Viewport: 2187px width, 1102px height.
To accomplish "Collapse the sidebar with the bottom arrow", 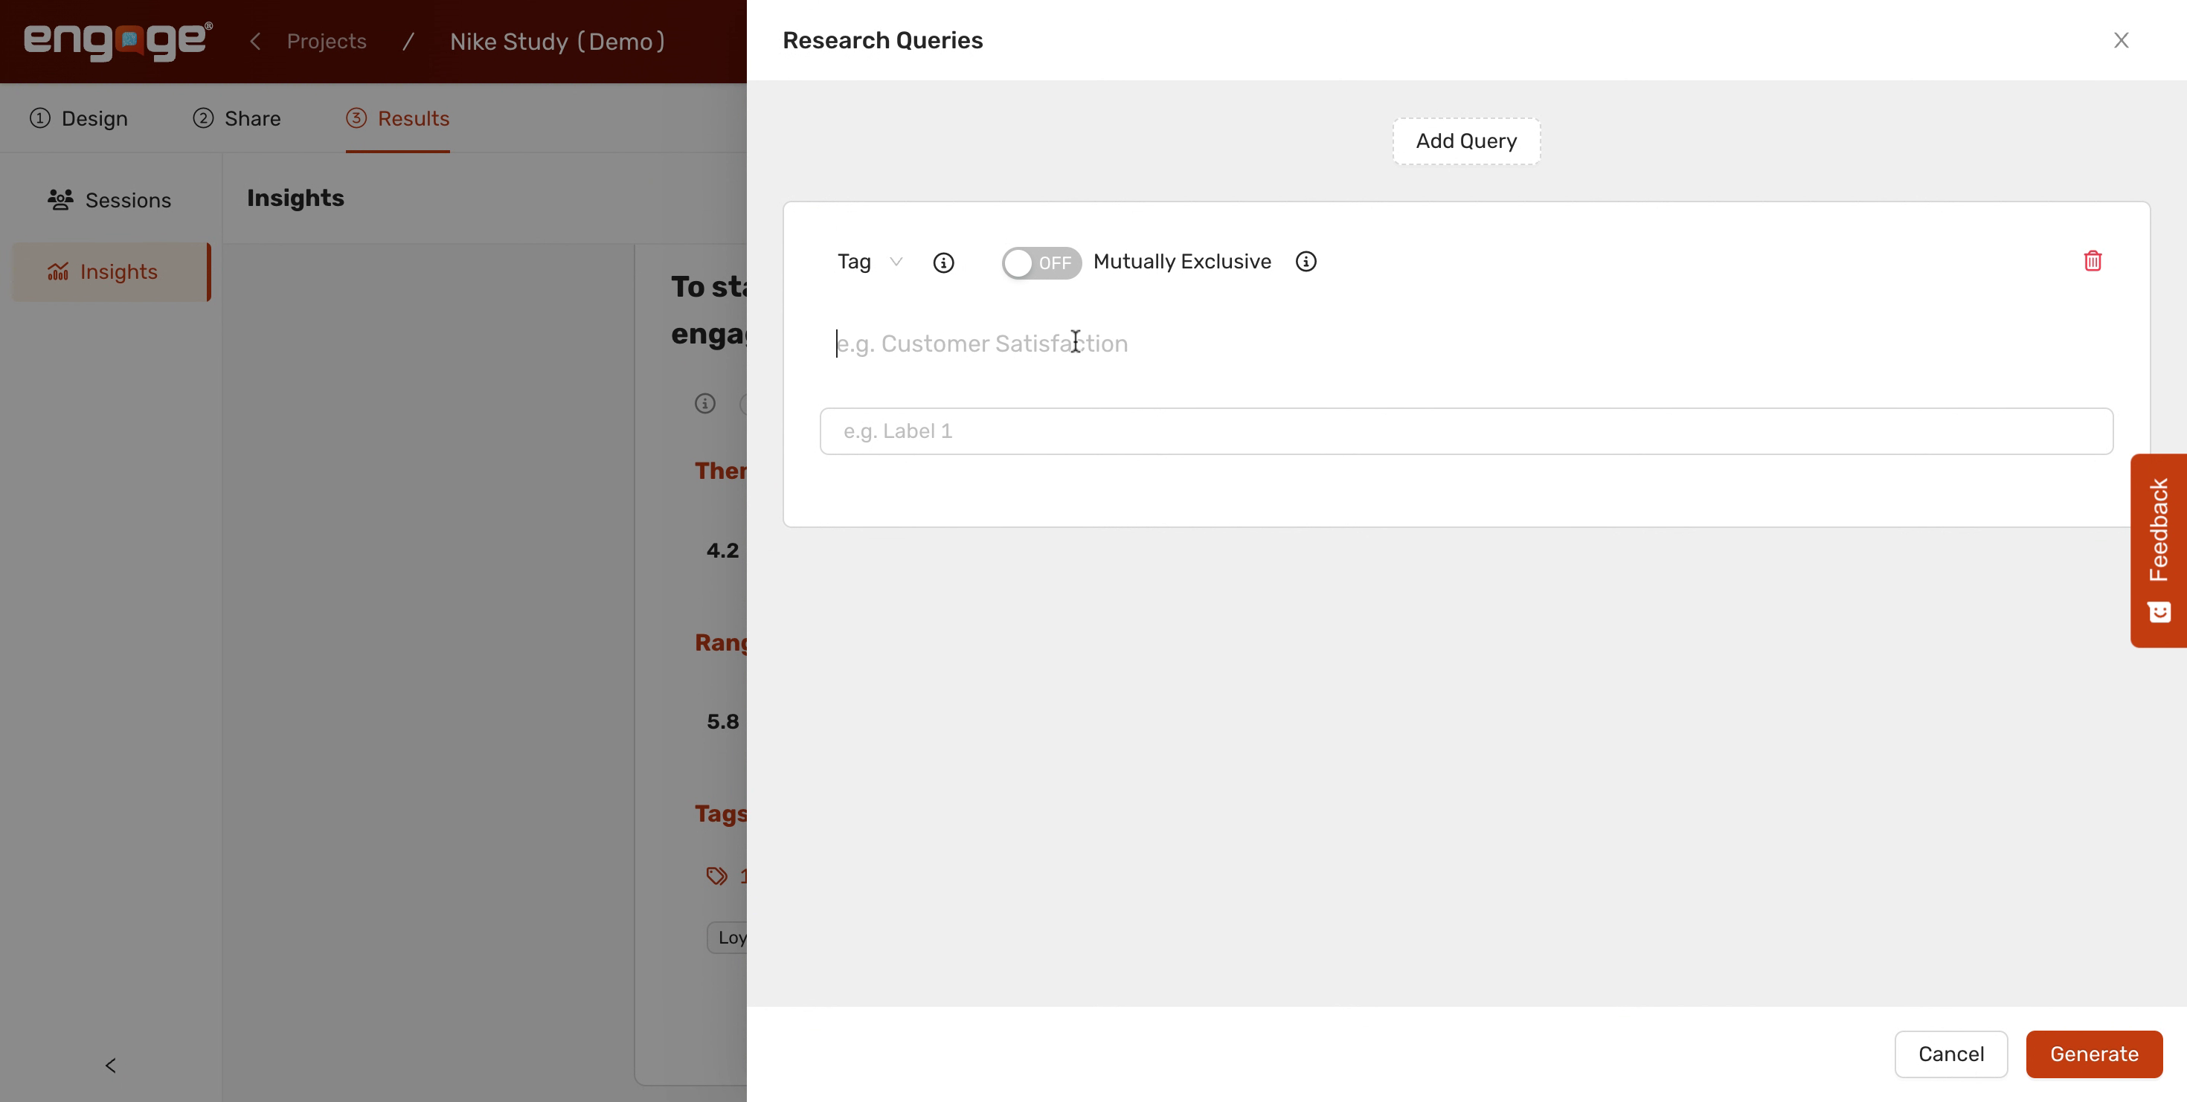I will (110, 1066).
